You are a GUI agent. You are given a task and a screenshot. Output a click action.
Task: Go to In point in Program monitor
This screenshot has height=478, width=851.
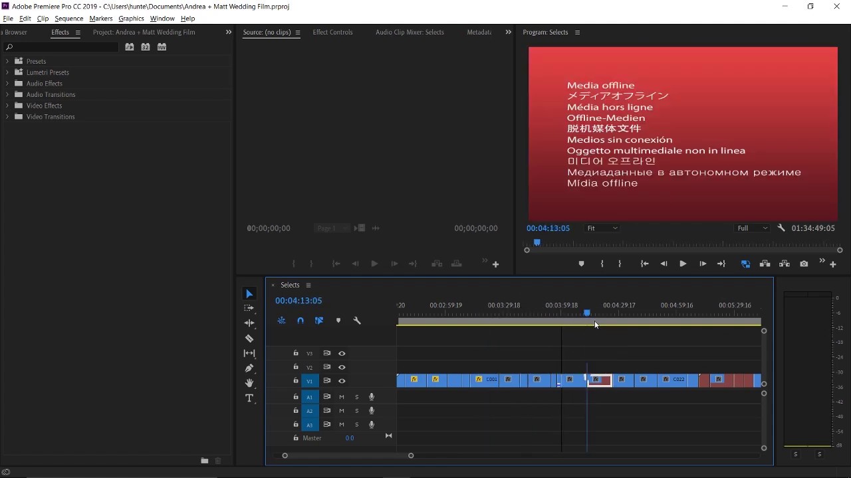(x=644, y=264)
